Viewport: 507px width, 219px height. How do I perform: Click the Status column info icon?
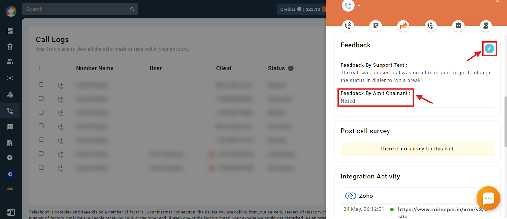(x=291, y=68)
